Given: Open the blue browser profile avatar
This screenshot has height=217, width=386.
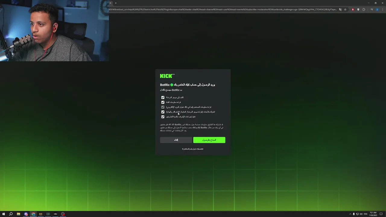Looking at the screenshot, I should click(377, 9).
